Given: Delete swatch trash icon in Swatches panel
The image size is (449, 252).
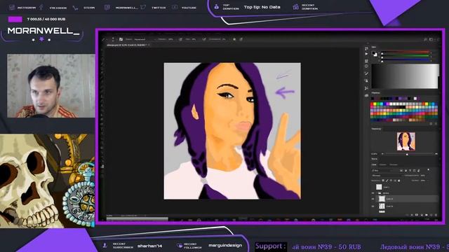Looking at the screenshot, I should pyautogui.click(x=436, y=123).
